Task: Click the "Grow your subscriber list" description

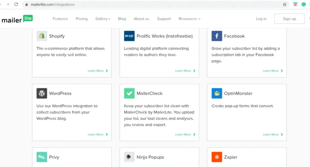Action: tap(246, 55)
